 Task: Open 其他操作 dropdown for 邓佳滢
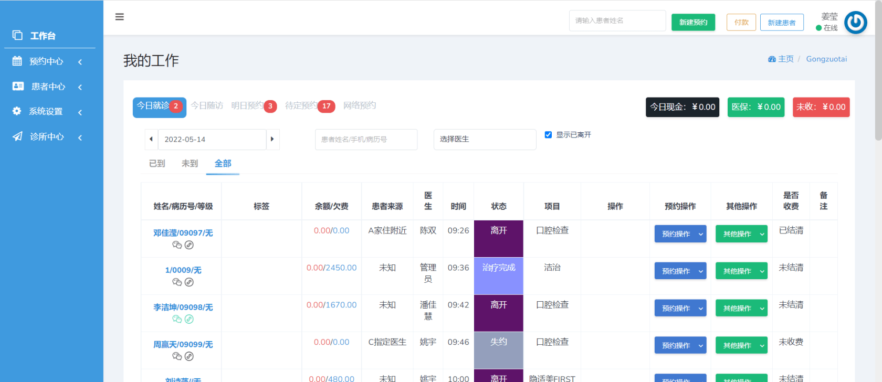point(741,234)
